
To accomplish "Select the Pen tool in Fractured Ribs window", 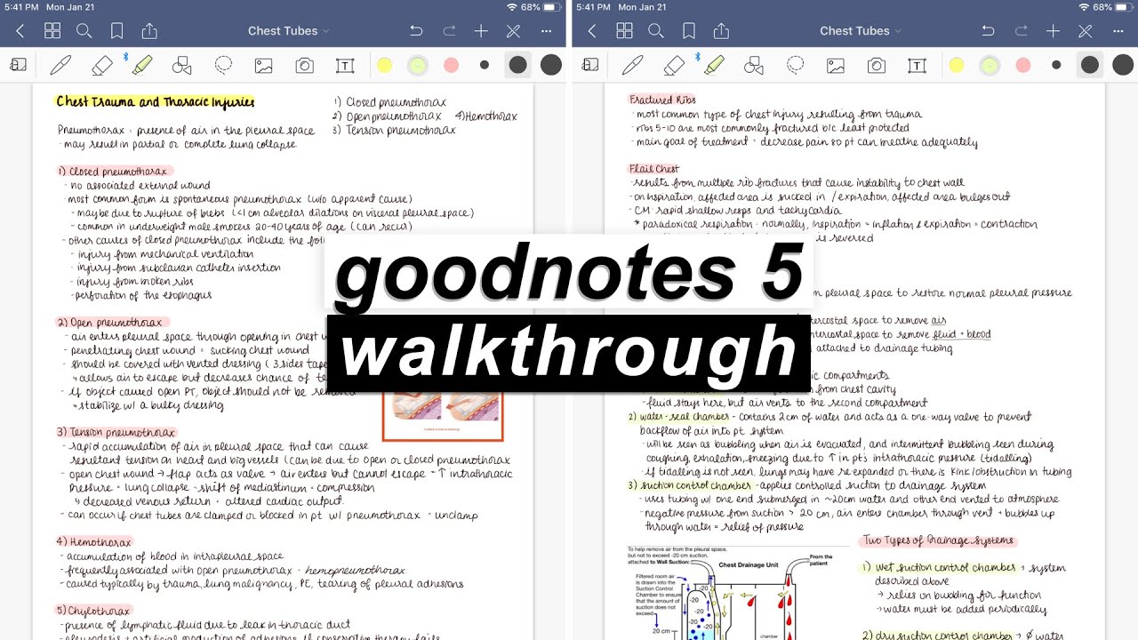I will point(632,65).
